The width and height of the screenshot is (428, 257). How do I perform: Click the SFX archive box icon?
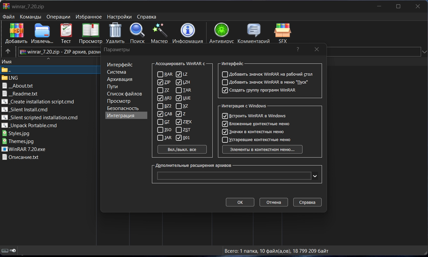[x=283, y=31]
